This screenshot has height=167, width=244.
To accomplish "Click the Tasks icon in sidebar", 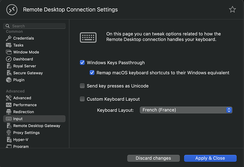I will 9,45.
